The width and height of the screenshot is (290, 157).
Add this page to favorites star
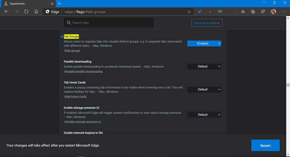[x=189, y=12]
